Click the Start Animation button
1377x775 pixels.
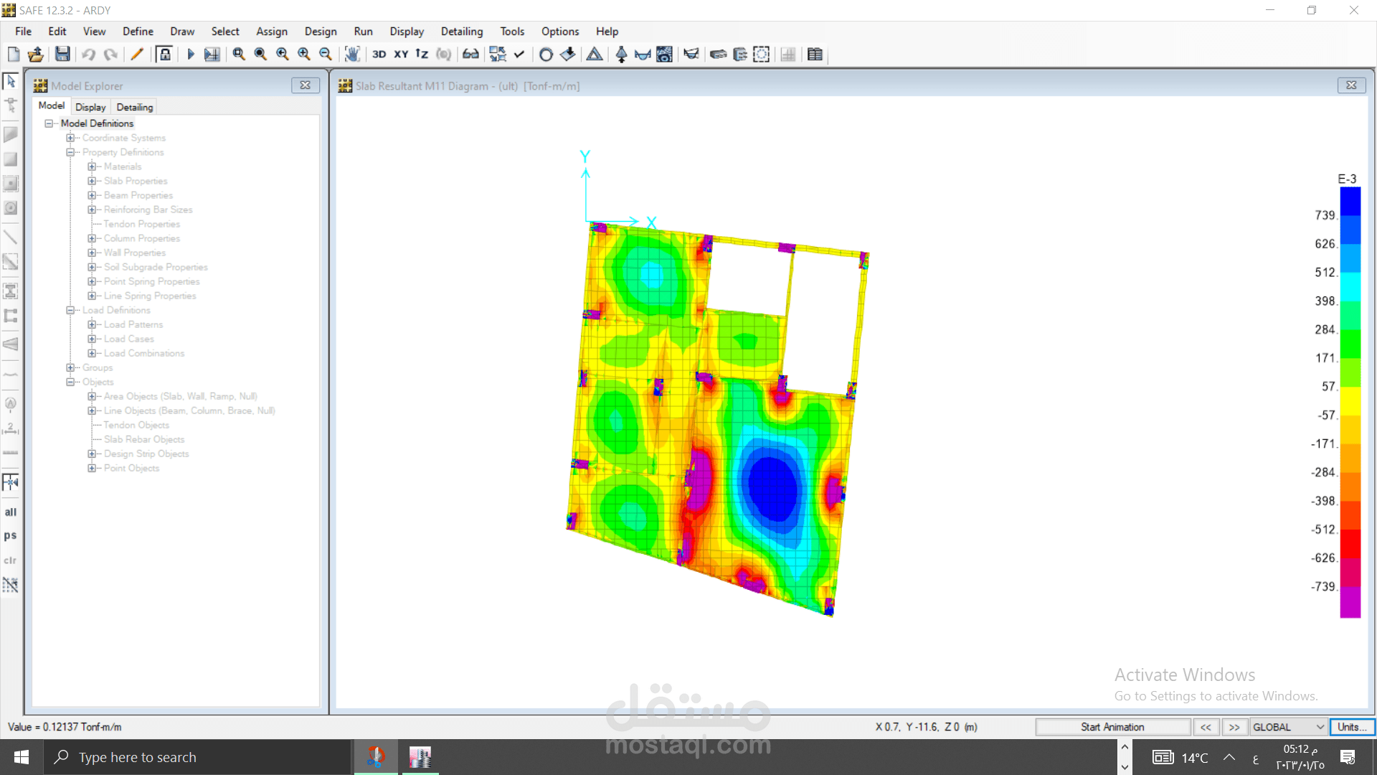[x=1112, y=727]
